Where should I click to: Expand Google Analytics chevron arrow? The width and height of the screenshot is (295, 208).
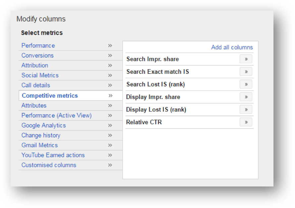[x=110, y=126]
